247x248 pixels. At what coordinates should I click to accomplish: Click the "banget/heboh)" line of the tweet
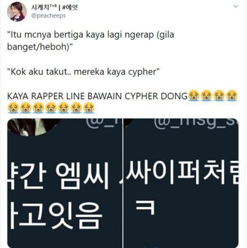point(40,47)
